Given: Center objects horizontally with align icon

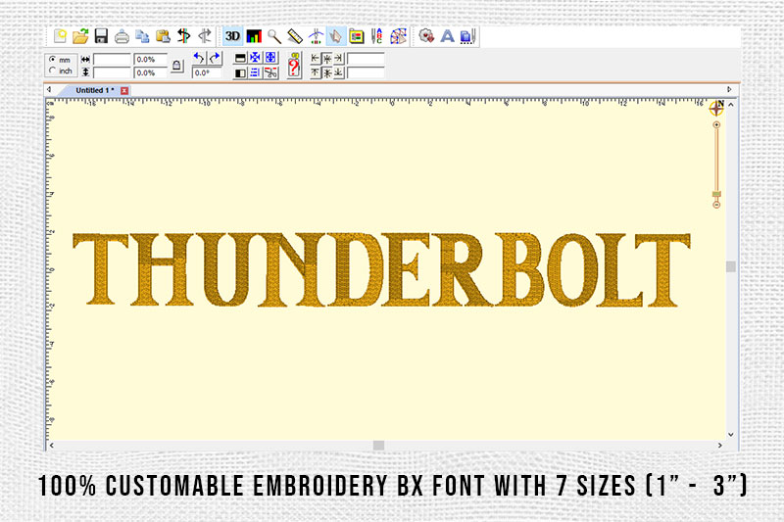Looking at the screenshot, I should pos(327,59).
